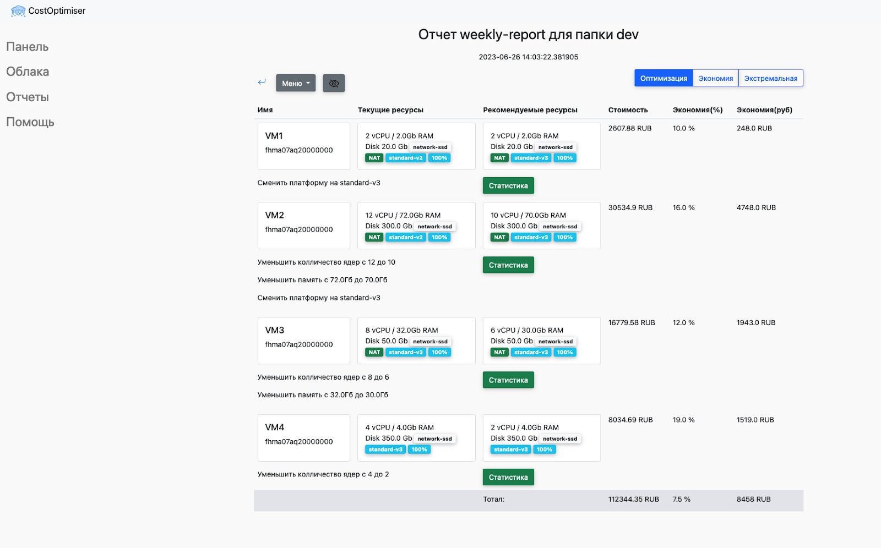
Task: Open Статистика for VM3
Action: [x=508, y=380]
